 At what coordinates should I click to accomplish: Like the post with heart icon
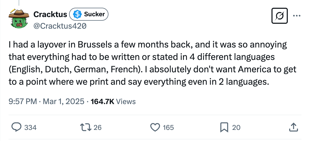(x=155, y=127)
